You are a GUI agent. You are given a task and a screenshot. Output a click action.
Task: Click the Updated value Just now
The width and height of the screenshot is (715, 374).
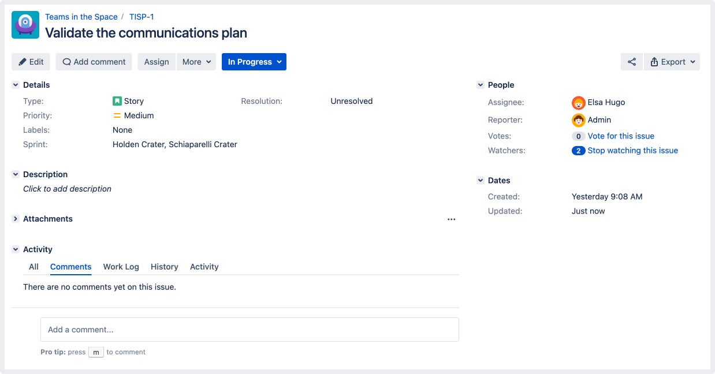tap(589, 211)
